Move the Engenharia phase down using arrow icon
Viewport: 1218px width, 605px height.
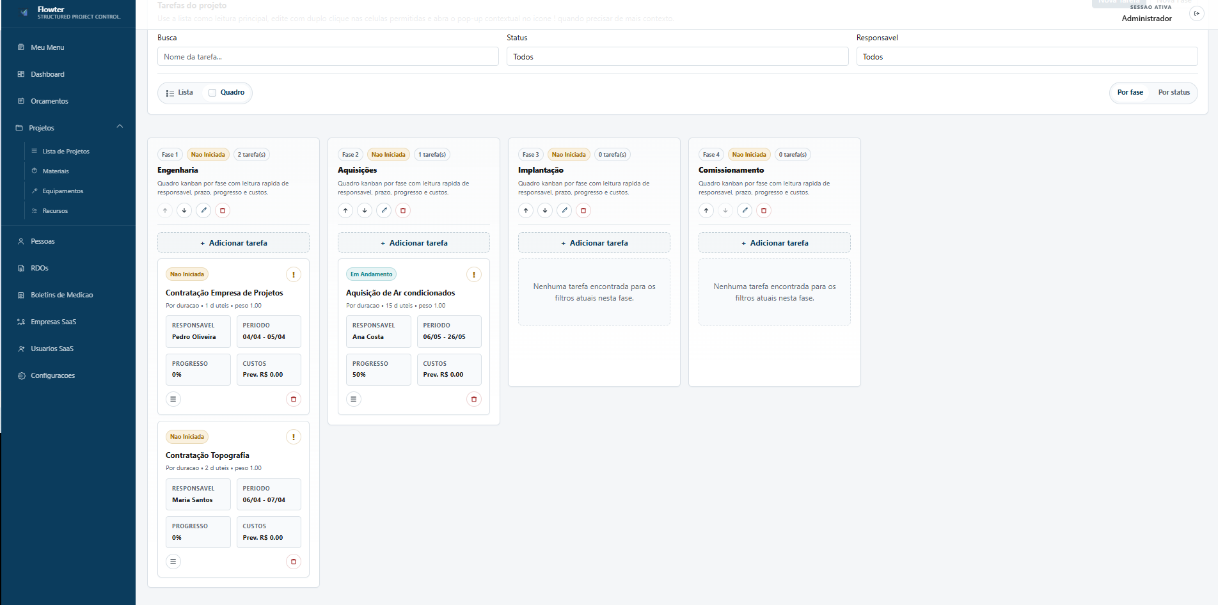coord(184,210)
